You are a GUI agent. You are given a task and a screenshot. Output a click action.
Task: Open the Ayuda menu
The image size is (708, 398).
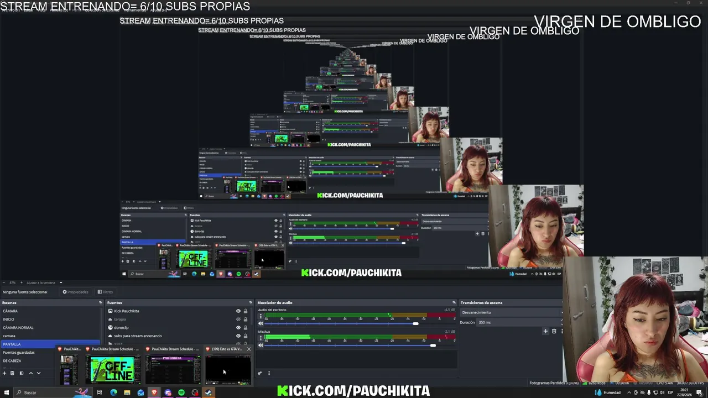point(158,10)
